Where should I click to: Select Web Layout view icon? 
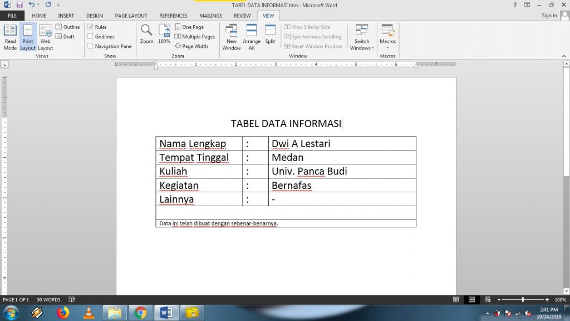tap(45, 37)
